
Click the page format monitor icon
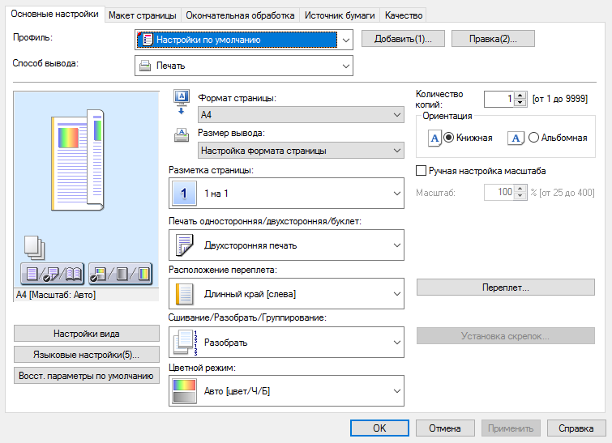(182, 102)
